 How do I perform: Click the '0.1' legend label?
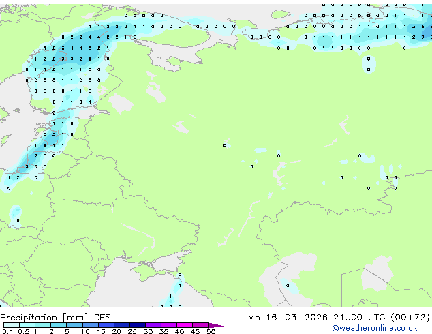coord(7,331)
